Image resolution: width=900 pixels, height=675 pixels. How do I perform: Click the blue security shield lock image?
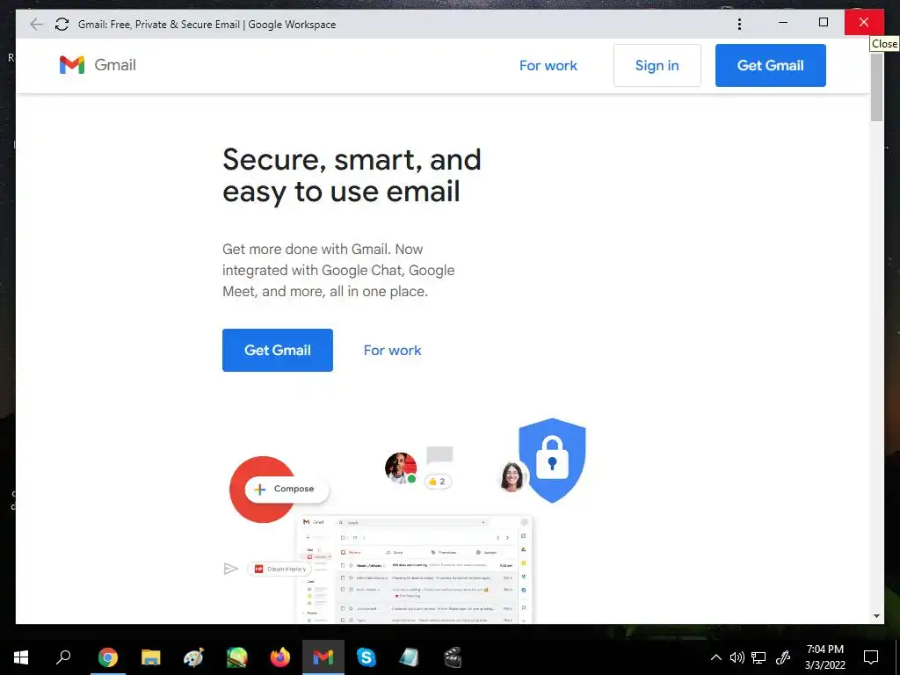click(x=552, y=461)
